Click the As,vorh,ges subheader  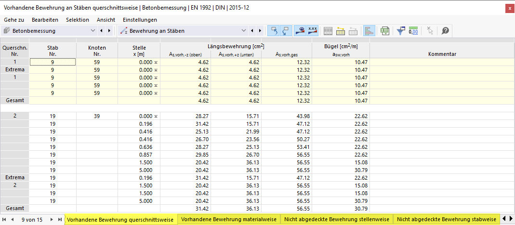286,55
